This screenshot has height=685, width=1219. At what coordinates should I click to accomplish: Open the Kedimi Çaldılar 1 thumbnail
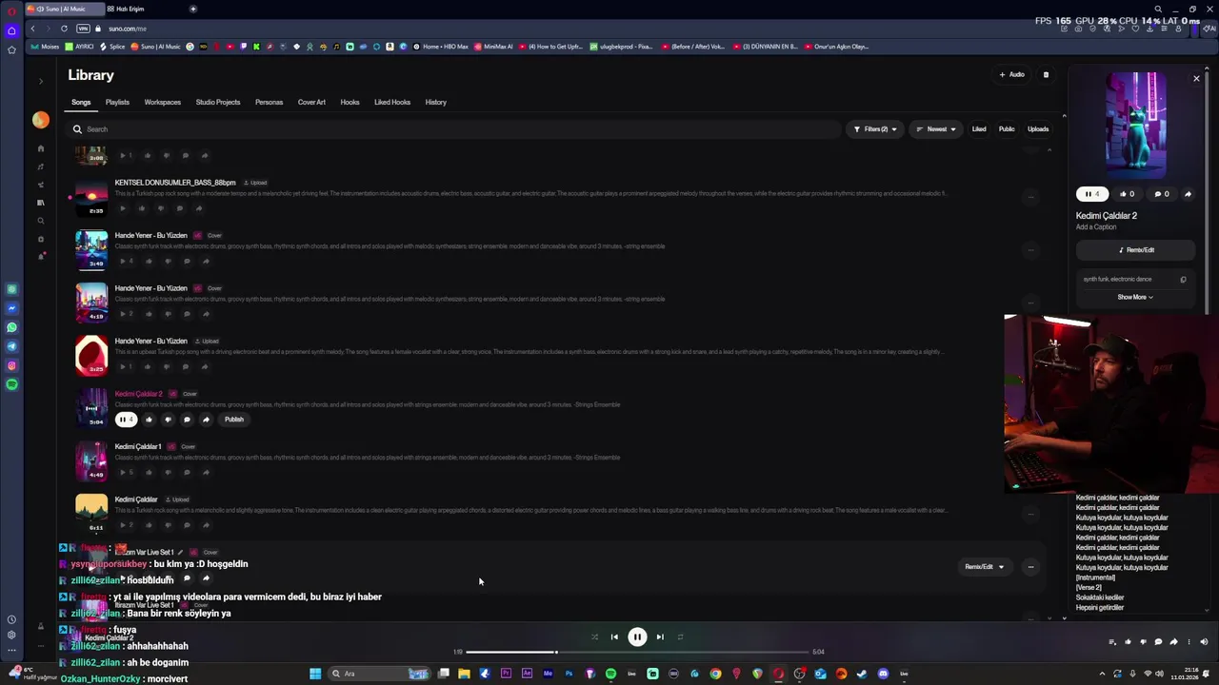[x=92, y=461]
